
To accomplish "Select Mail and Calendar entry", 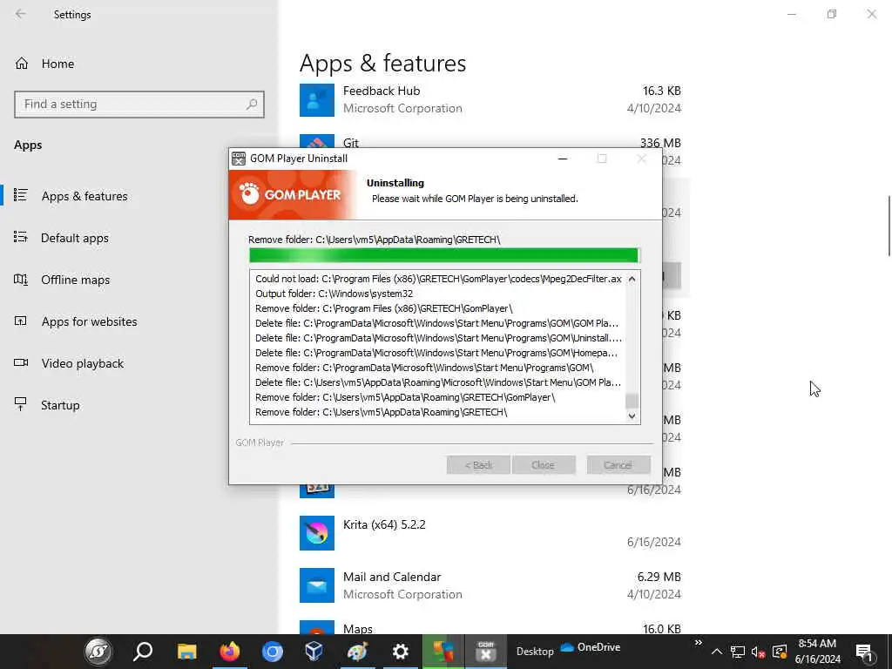I will [x=490, y=585].
